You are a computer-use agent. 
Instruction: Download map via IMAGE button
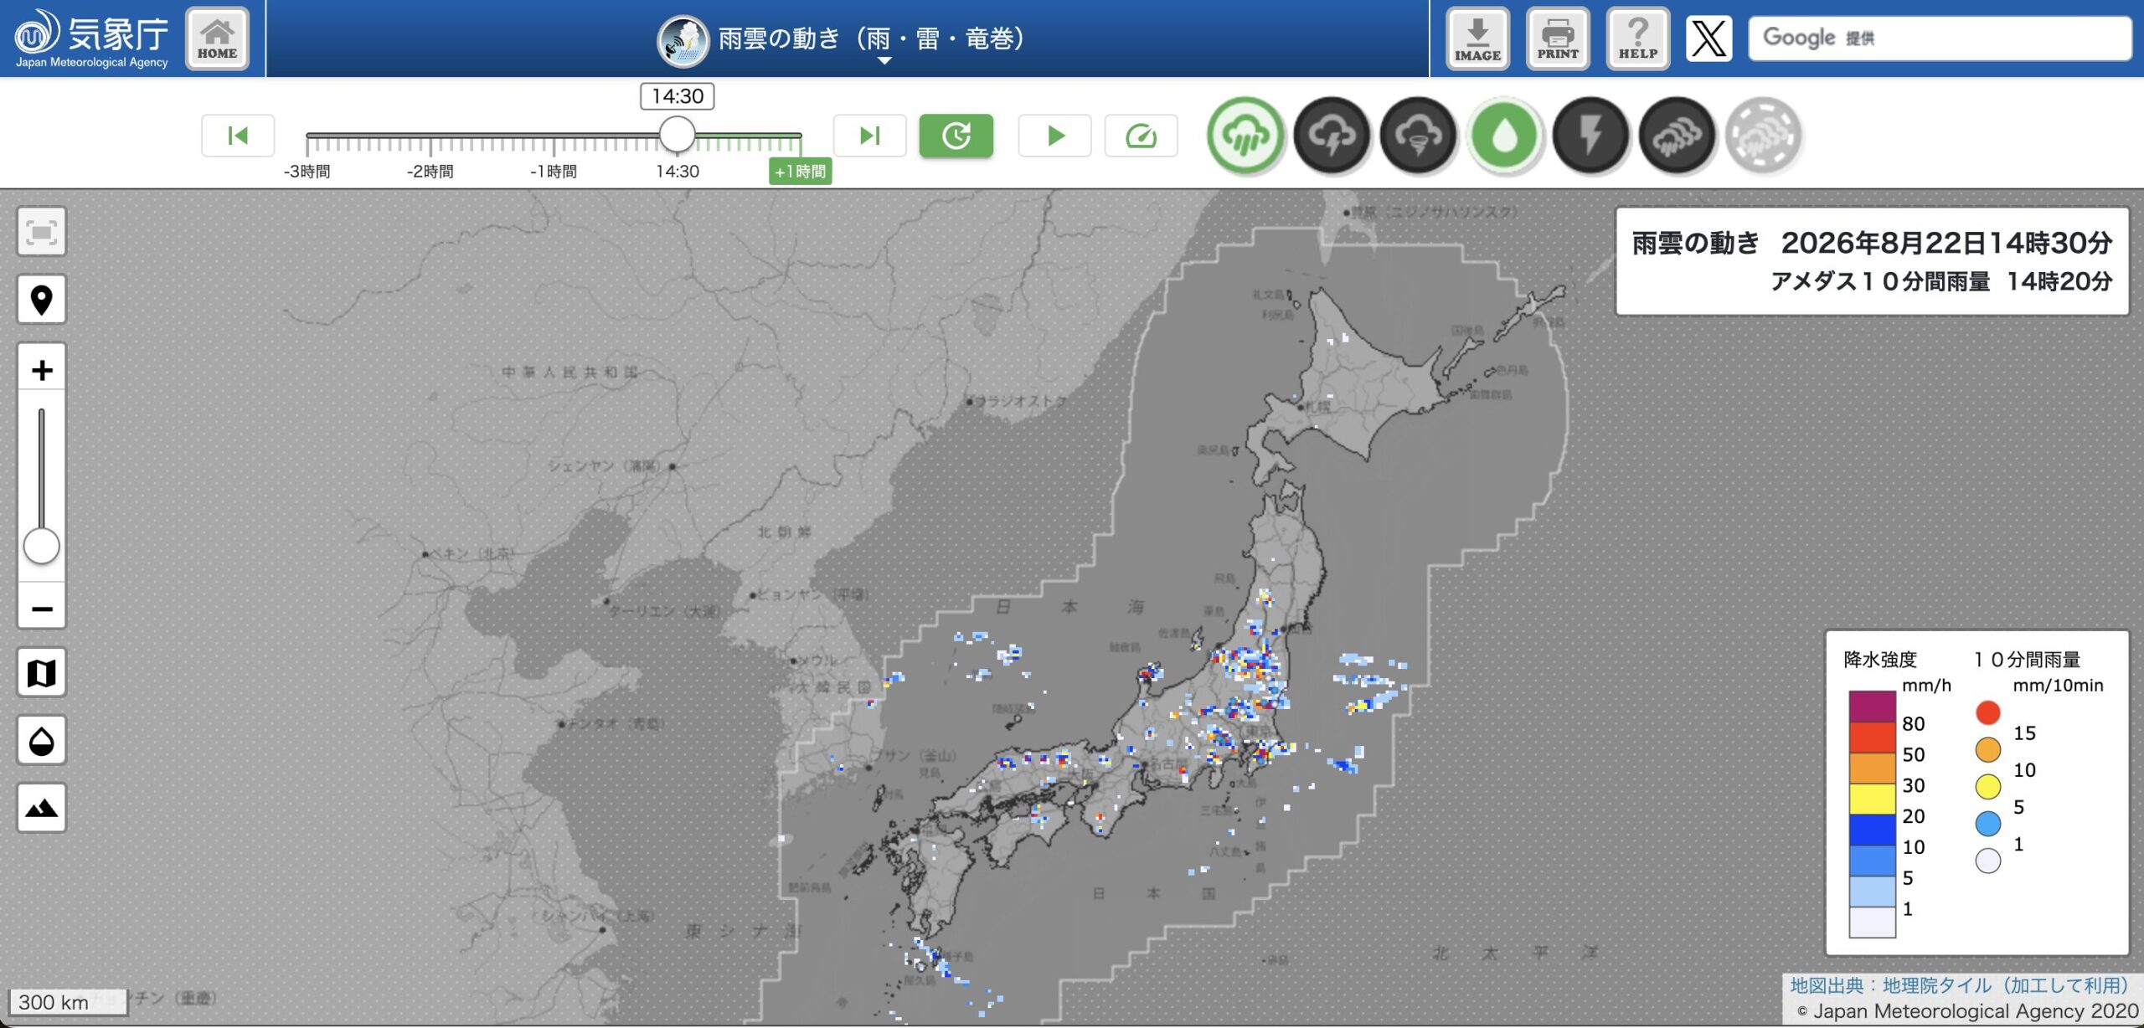point(1477,39)
